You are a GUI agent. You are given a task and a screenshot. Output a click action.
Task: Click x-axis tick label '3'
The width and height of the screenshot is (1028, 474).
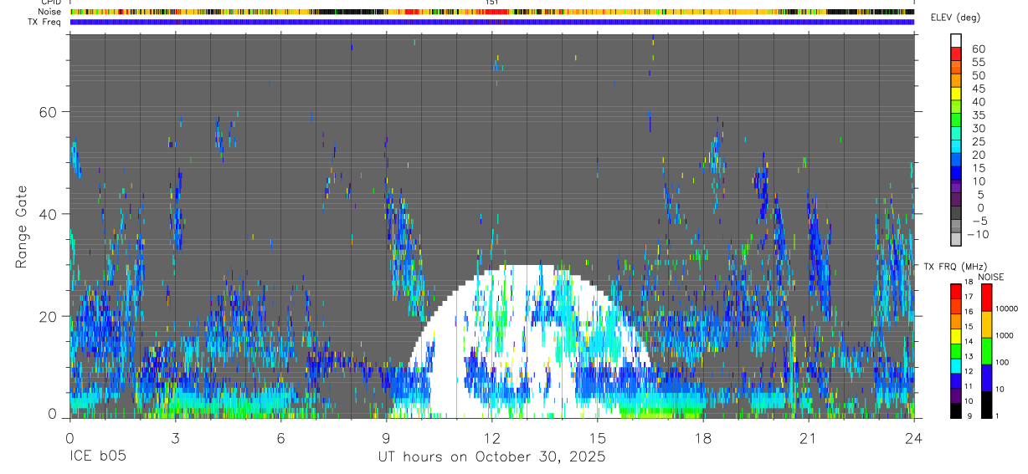coord(175,437)
